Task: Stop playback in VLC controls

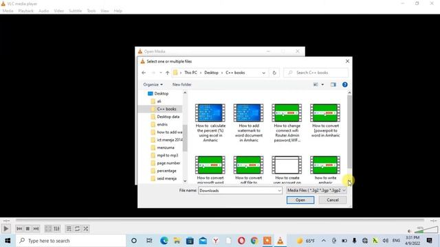Action: point(27,228)
